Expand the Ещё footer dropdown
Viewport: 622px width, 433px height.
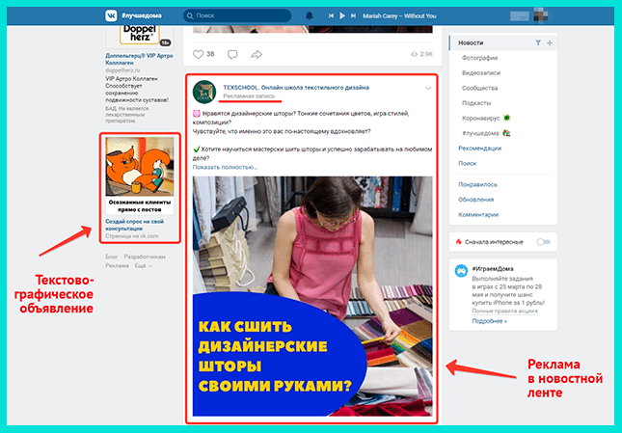[143, 265]
